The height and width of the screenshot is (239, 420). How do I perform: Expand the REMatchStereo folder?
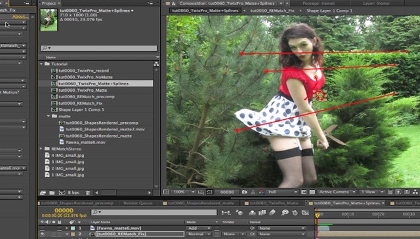pyautogui.click(x=41, y=149)
